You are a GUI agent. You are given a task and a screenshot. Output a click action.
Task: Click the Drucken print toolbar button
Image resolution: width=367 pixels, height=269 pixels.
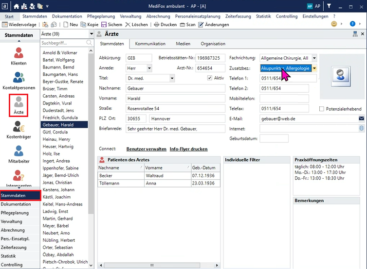pos(165,24)
